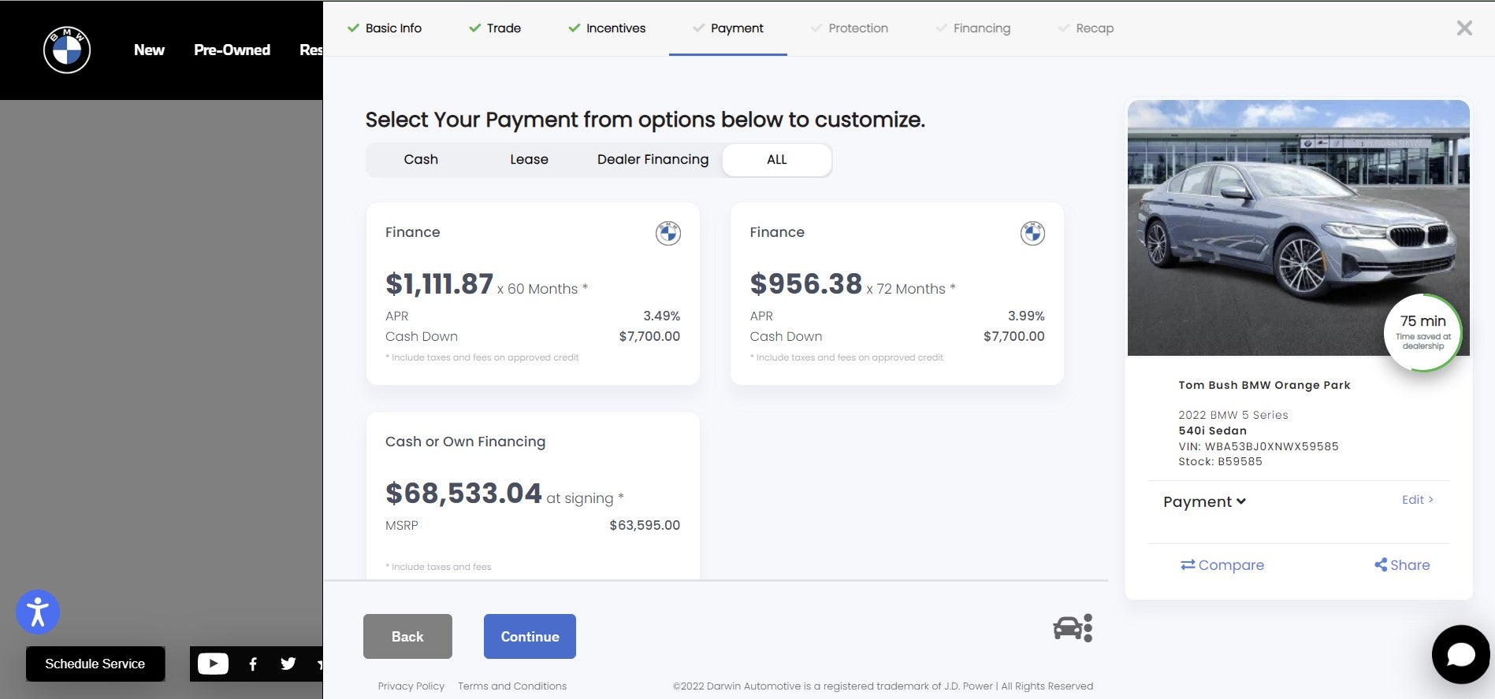Choose the 60 Months finance card
The image size is (1495, 699).
coord(533,294)
